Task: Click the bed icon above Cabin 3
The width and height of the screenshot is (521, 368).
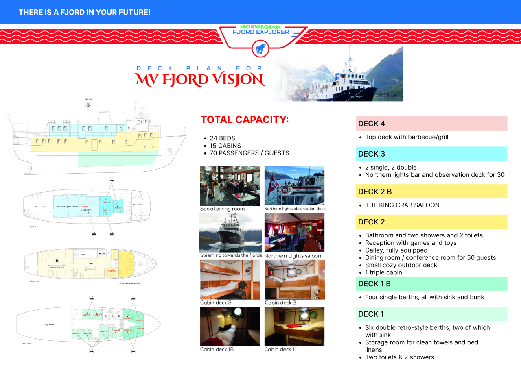Action: [112, 180]
